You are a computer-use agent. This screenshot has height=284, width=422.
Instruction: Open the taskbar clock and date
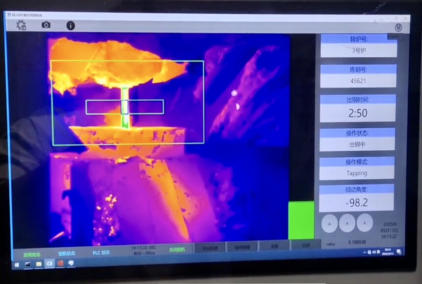[388, 252]
